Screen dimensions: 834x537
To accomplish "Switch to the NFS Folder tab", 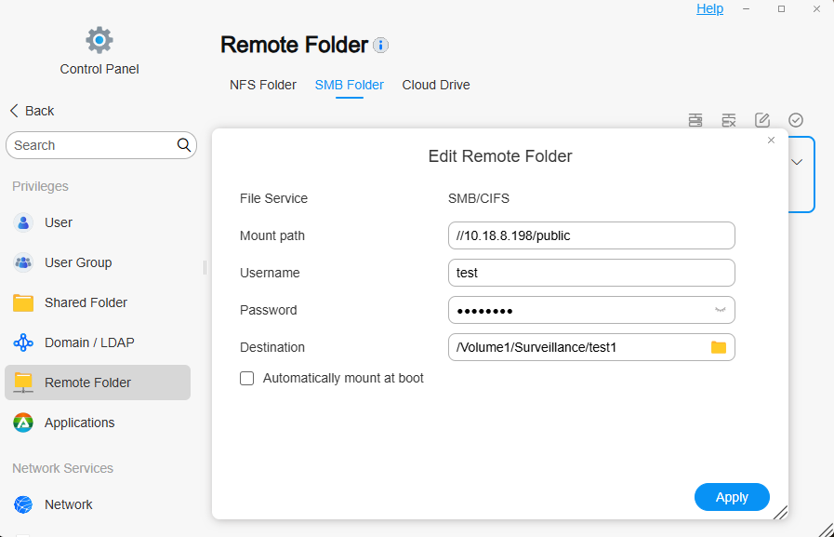I will [x=263, y=85].
